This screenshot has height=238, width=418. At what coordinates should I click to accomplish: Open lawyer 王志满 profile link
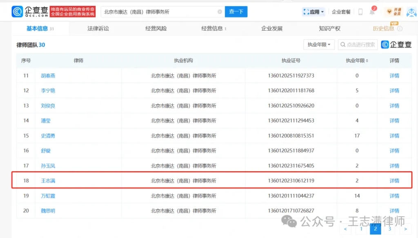tap(48, 180)
